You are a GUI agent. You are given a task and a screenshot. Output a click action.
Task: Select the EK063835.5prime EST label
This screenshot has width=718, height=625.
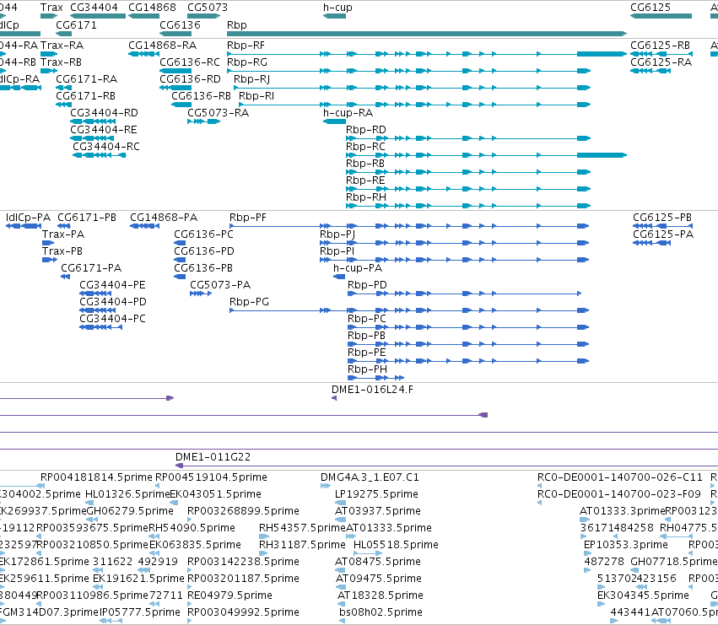coord(195,545)
